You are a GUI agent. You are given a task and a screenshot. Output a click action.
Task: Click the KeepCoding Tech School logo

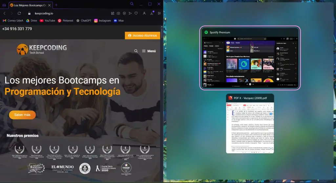tap(42, 49)
